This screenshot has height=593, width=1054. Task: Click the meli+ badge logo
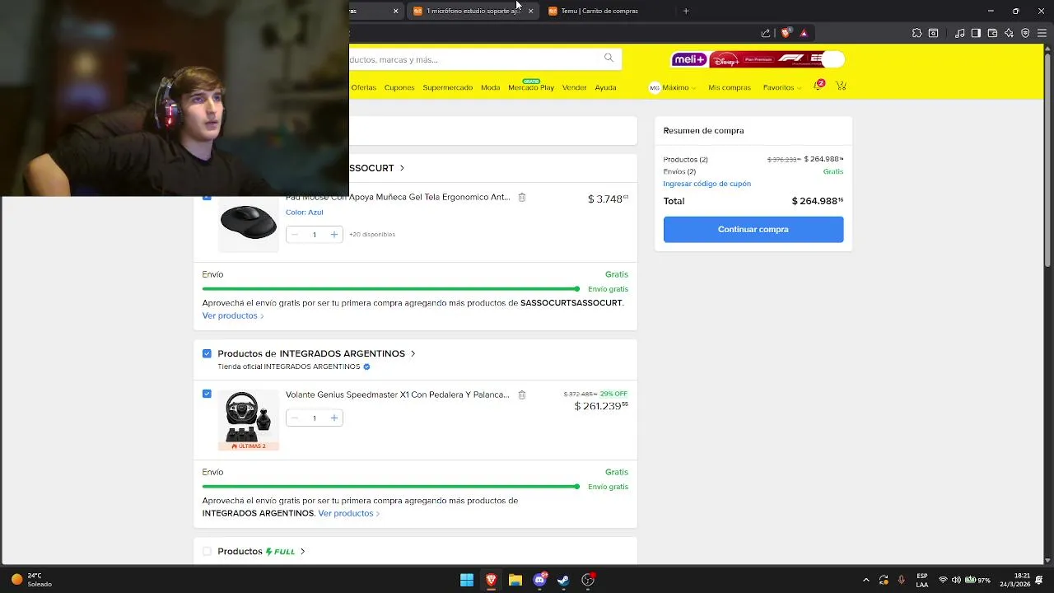pos(688,59)
